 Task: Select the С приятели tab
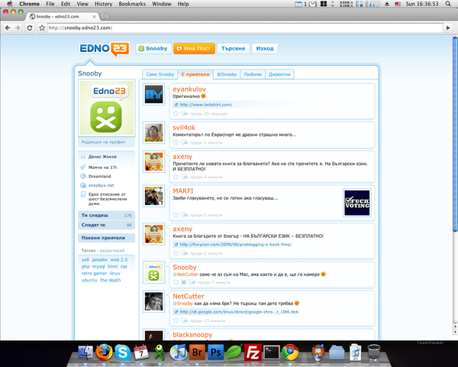(x=195, y=74)
